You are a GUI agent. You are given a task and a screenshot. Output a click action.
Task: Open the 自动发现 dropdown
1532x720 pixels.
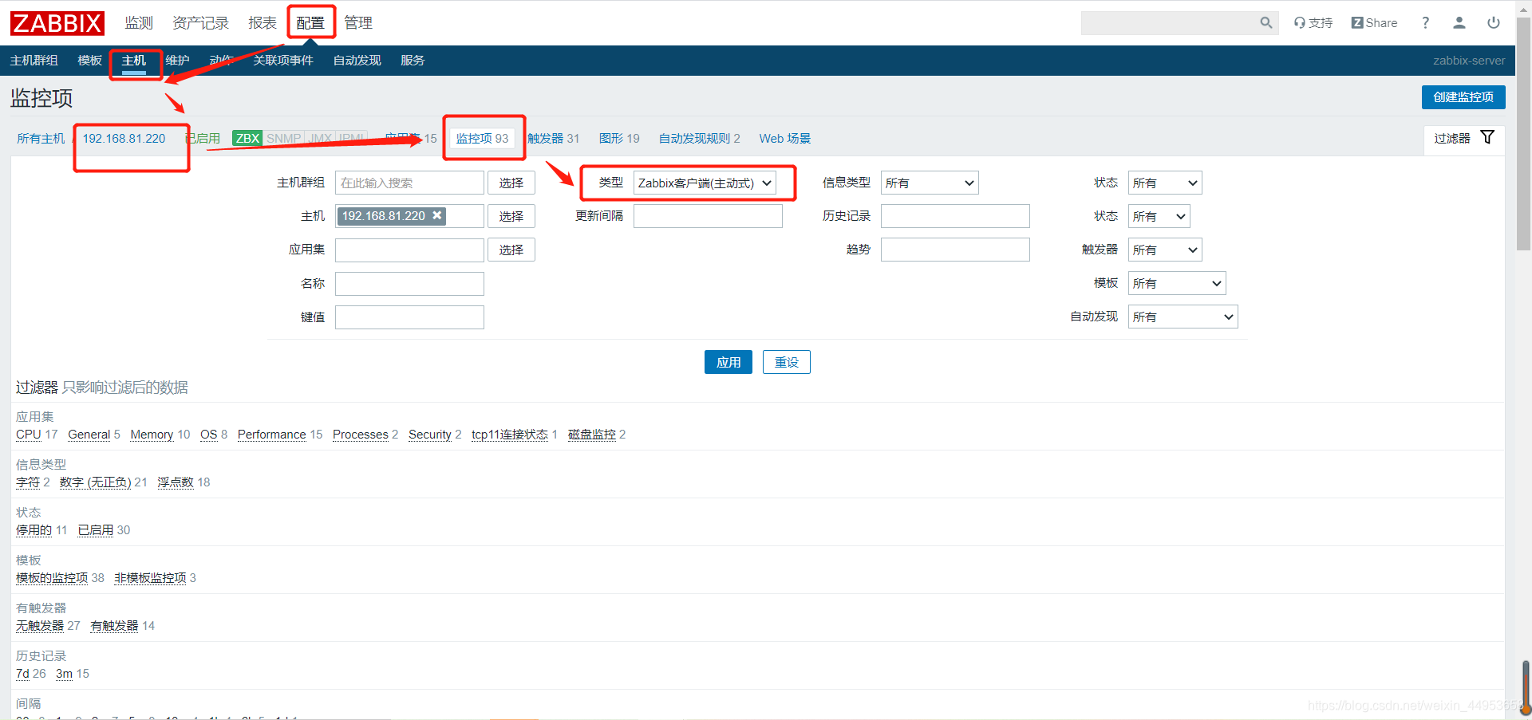[1183, 317]
